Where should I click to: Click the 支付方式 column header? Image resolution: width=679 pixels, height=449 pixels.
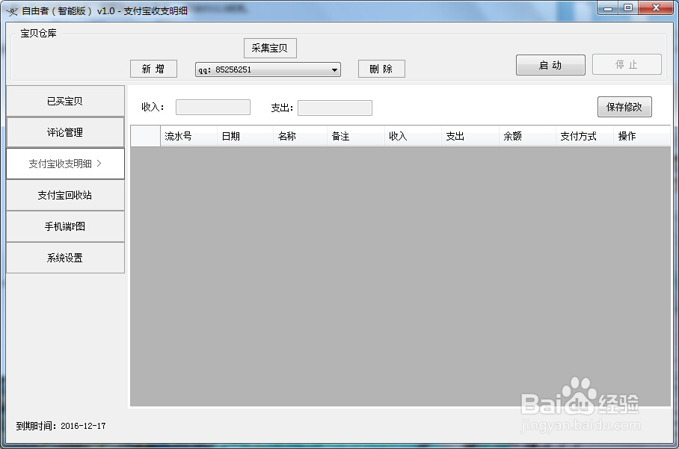click(x=576, y=136)
